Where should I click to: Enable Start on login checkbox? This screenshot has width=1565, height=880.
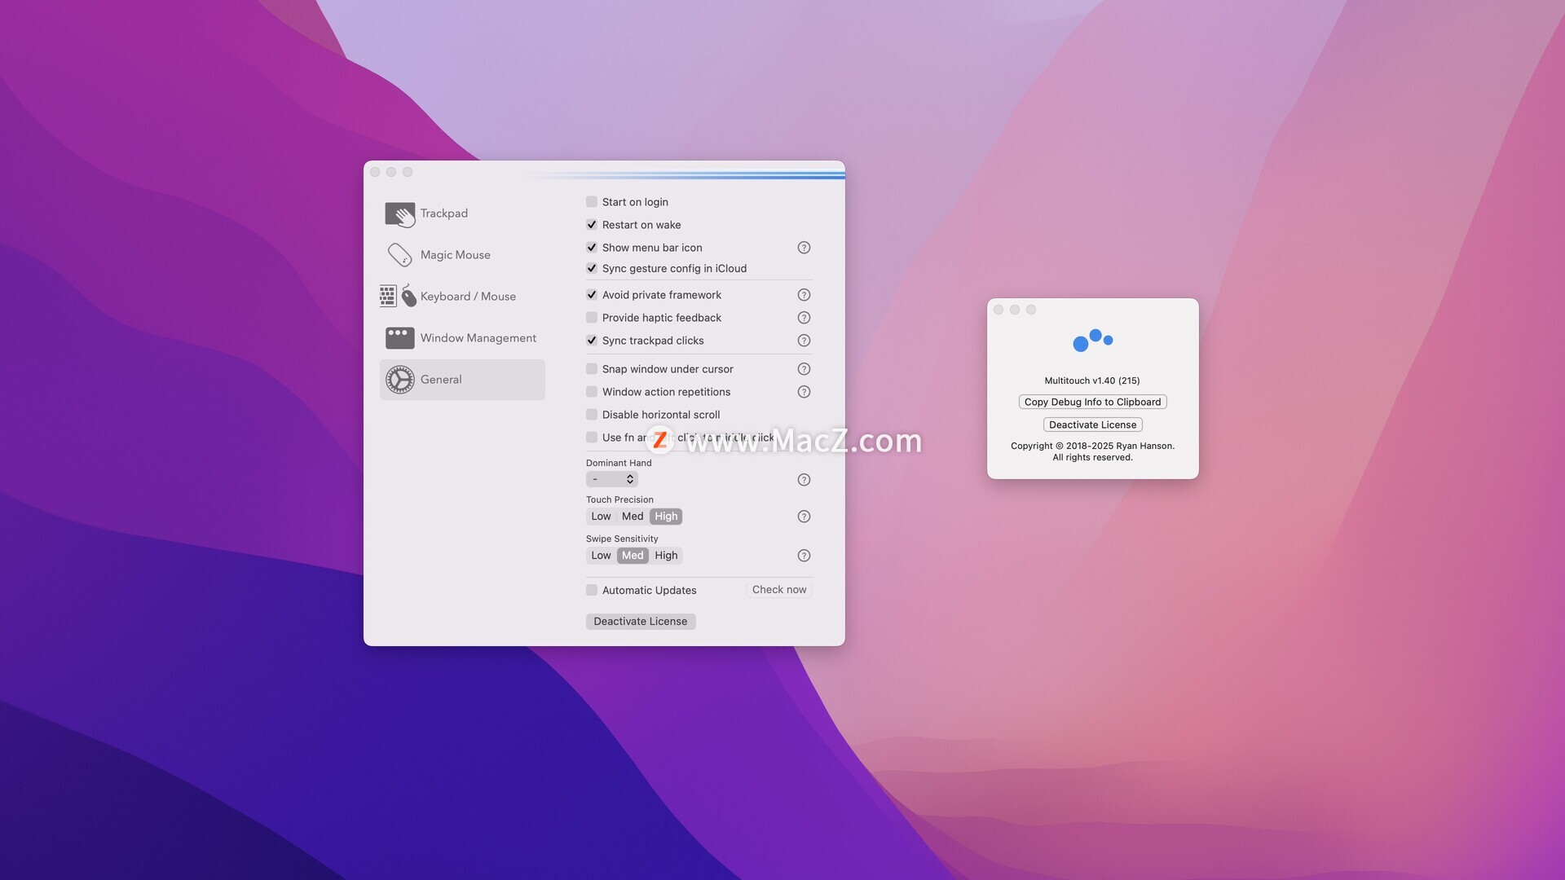click(x=592, y=202)
